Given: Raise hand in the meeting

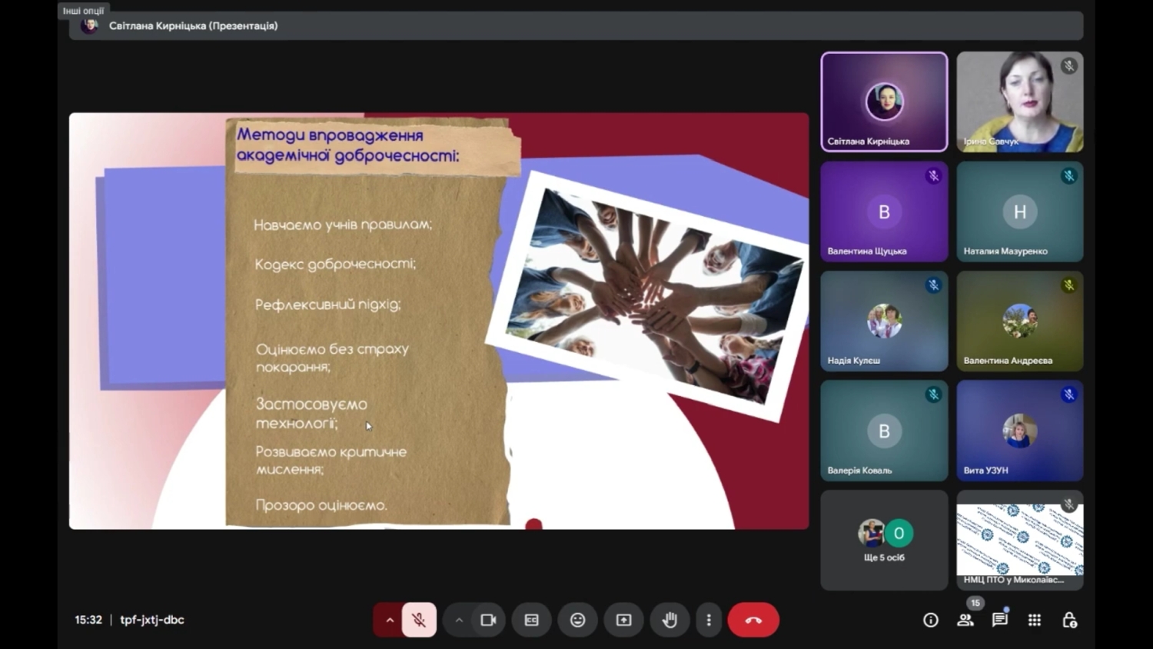Looking at the screenshot, I should pos(670,620).
